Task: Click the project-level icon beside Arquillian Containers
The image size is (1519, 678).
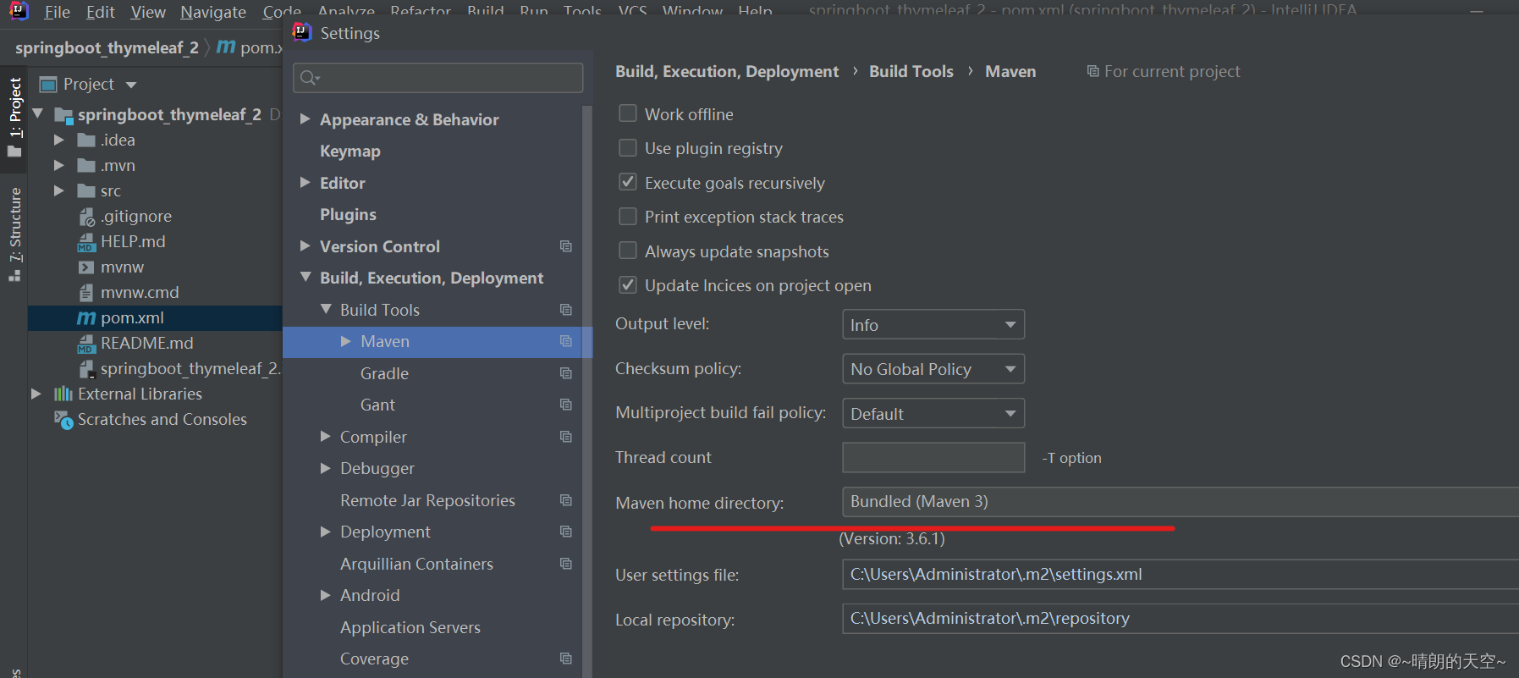Action: coord(566,564)
